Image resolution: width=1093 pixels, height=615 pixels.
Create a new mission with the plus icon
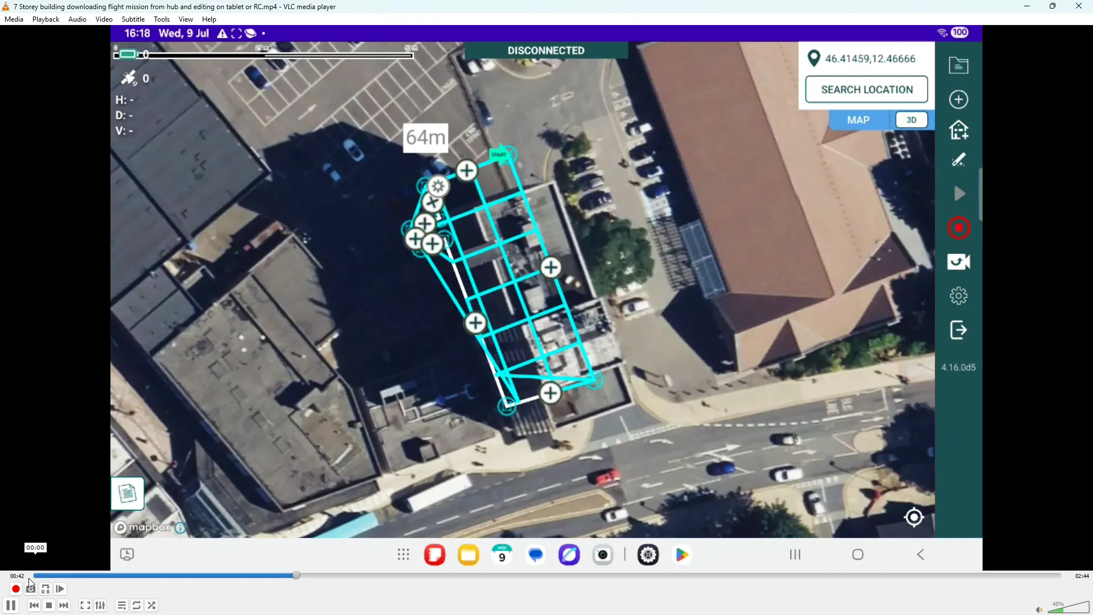pyautogui.click(x=959, y=99)
